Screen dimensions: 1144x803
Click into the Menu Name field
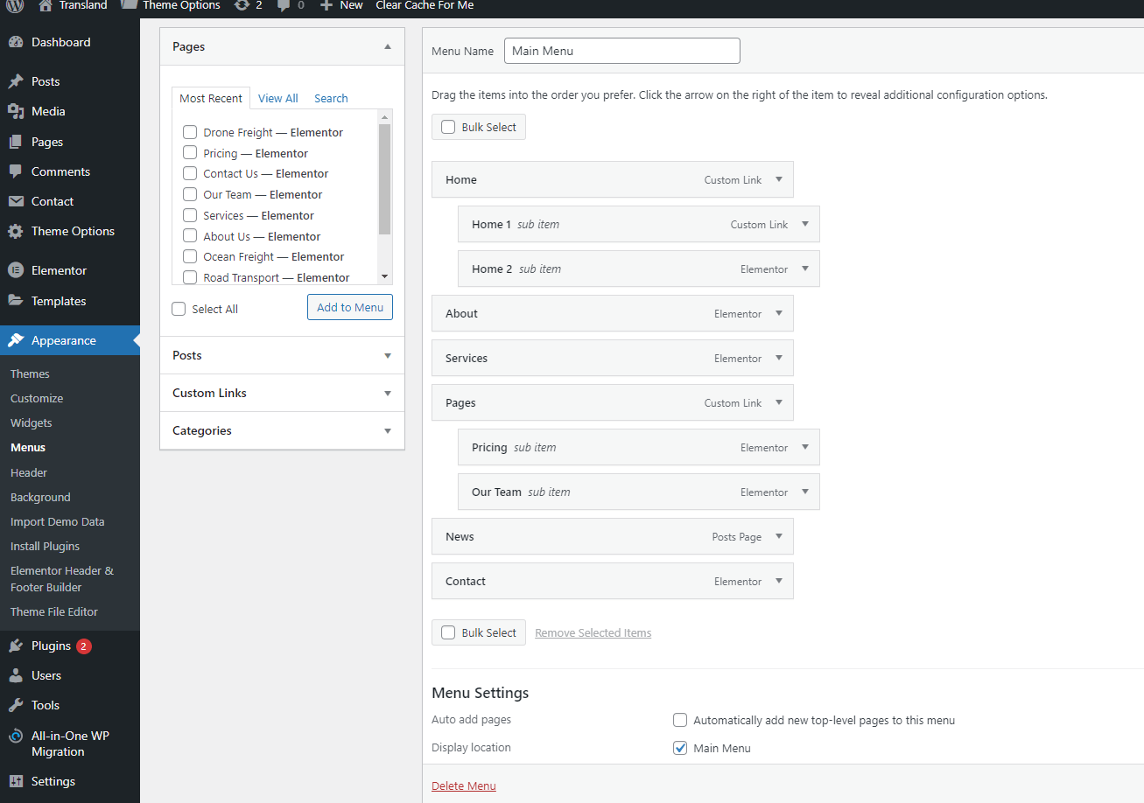621,51
